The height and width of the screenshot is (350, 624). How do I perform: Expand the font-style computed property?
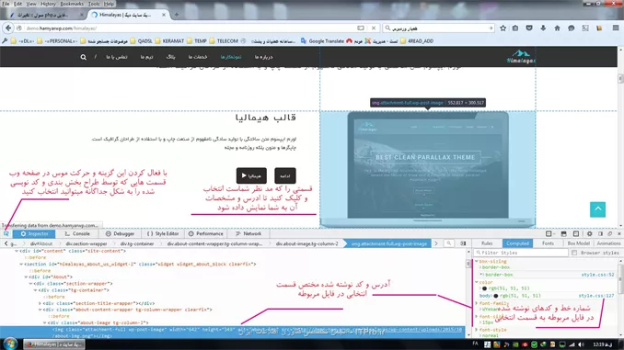click(x=477, y=330)
